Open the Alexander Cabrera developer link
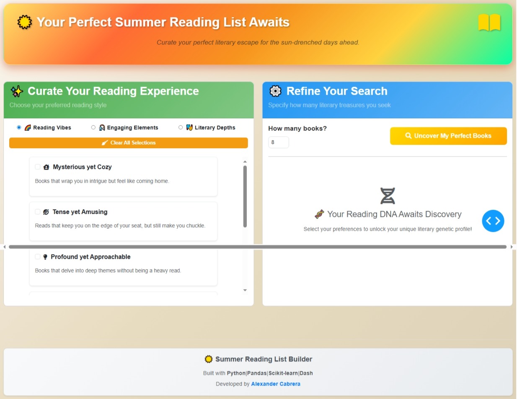Screen dimensions: 517x399 coord(276,384)
